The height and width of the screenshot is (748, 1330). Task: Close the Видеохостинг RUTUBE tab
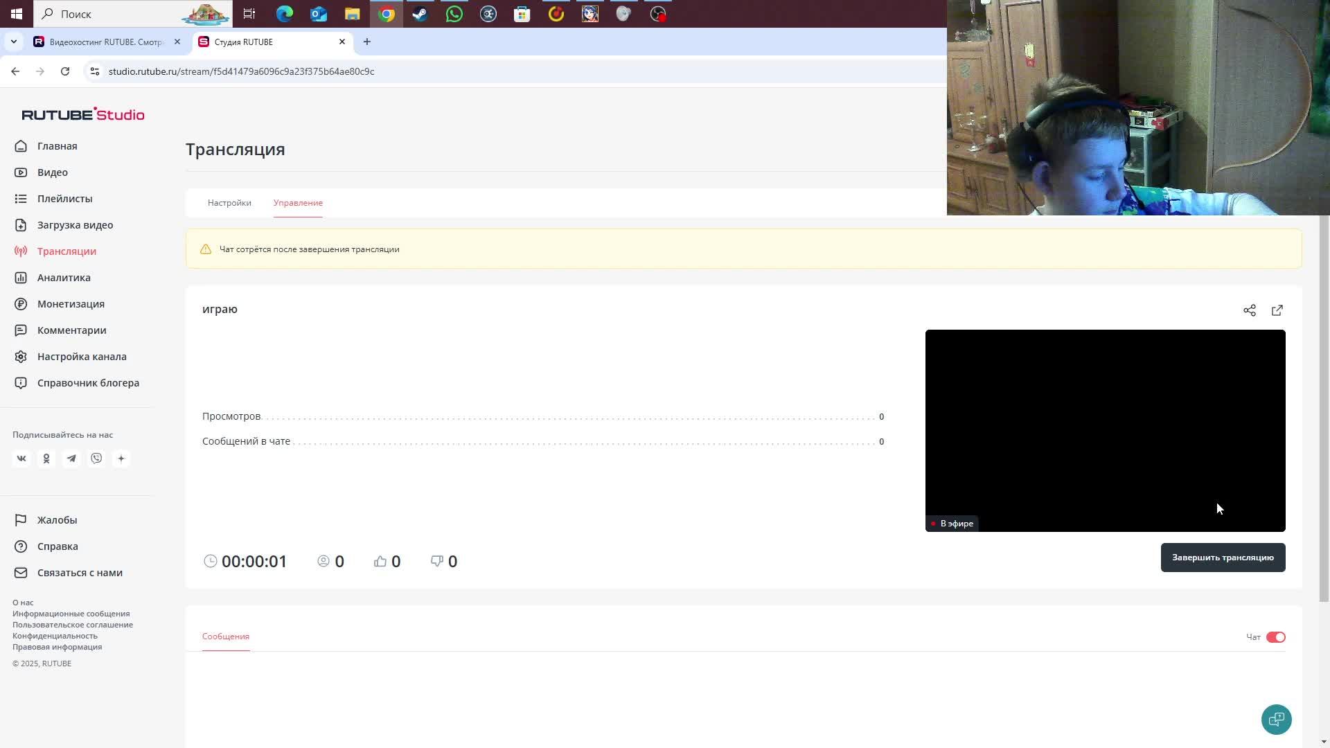click(x=177, y=42)
